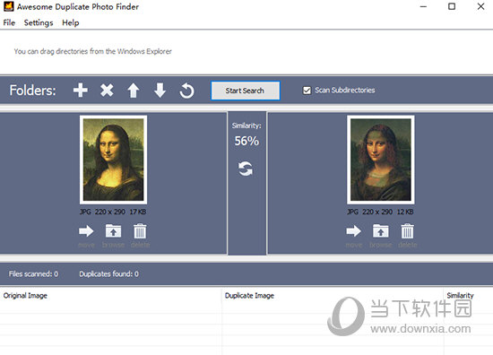Move the left image with arrow icon
493x355 pixels.
[x=86, y=231]
